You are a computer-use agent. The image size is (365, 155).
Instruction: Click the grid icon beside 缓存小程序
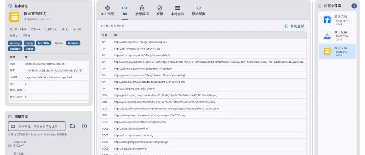click(x=320, y=6)
